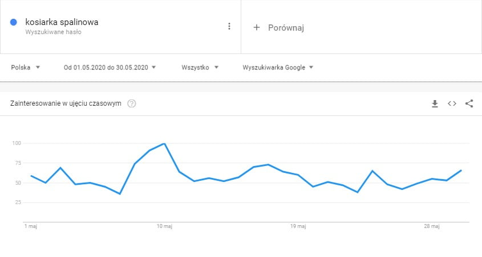The image size is (482, 257).
Task: Expand the Wszystko categories dropdown
Action: point(200,68)
